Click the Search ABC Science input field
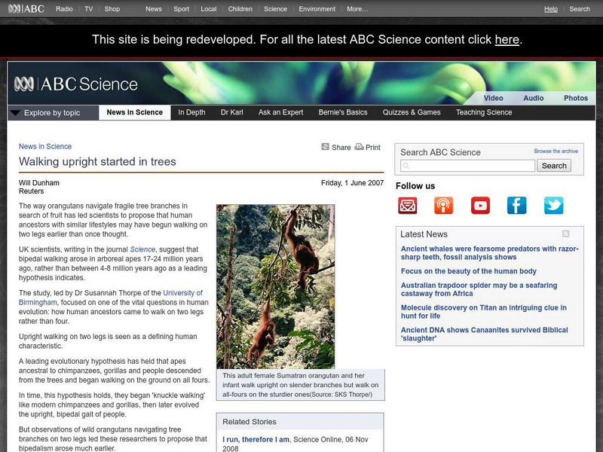603x452 pixels. pyautogui.click(x=467, y=166)
